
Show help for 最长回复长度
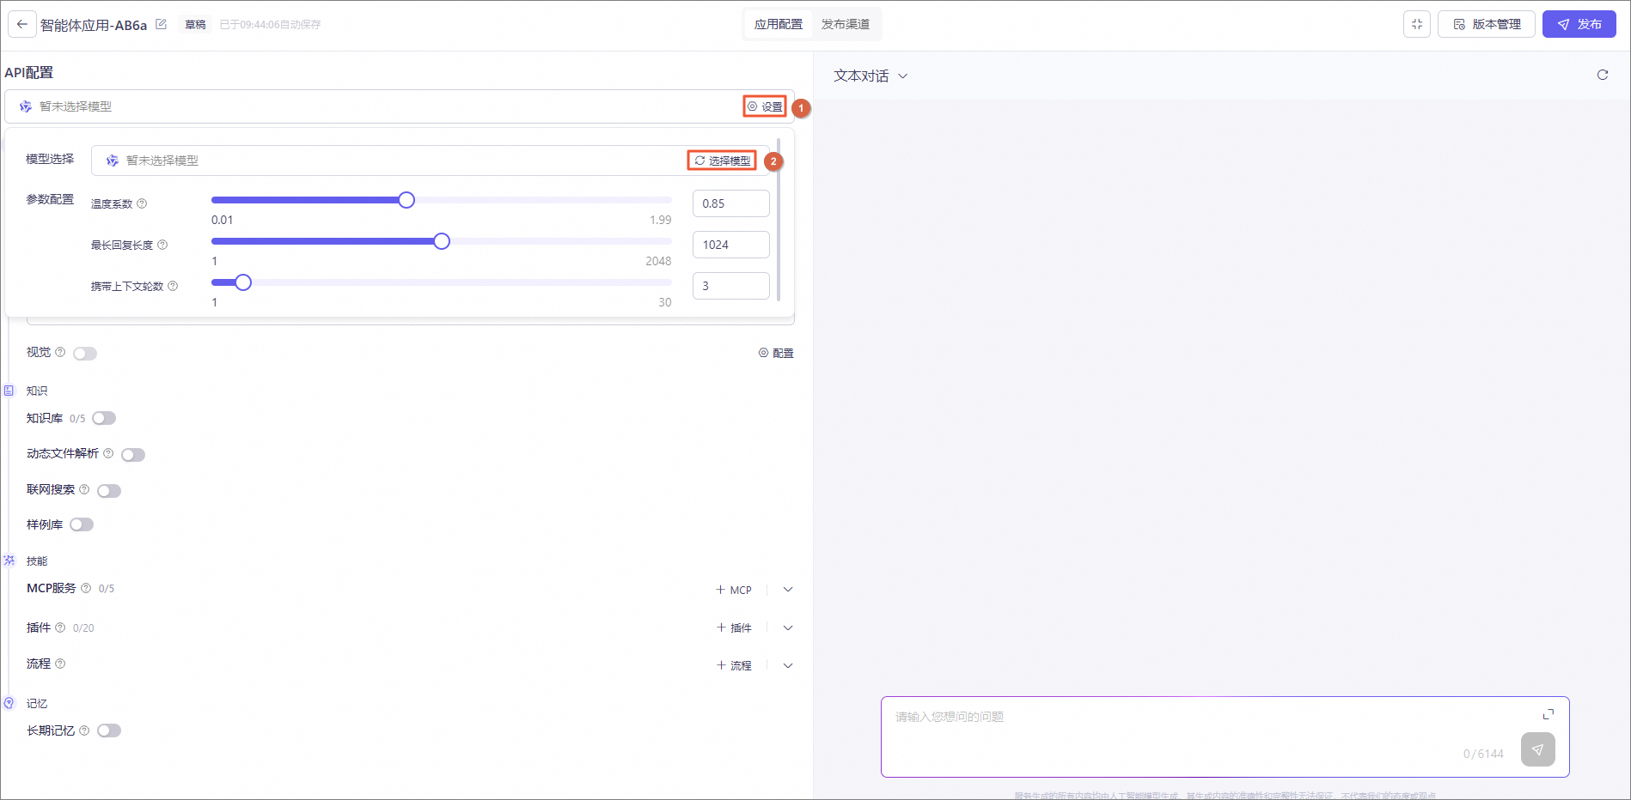click(x=162, y=245)
